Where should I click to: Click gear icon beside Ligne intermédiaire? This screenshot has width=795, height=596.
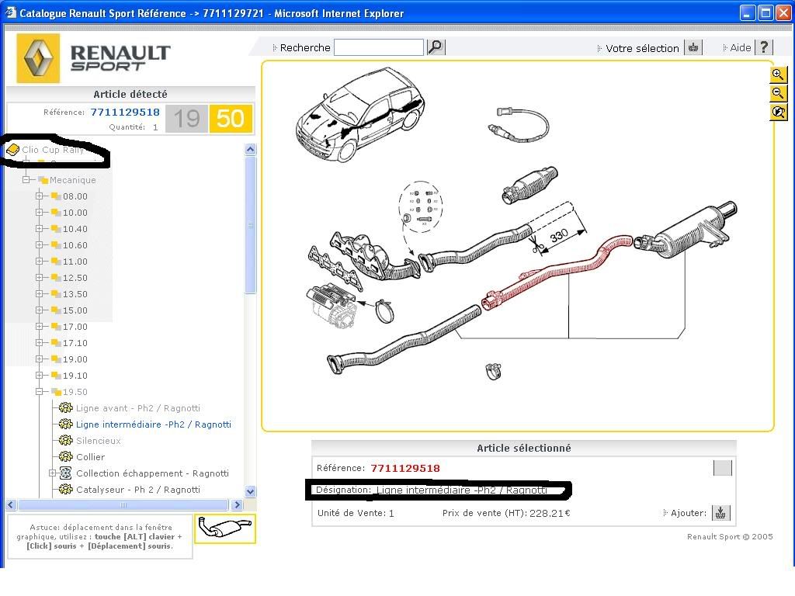[65, 424]
